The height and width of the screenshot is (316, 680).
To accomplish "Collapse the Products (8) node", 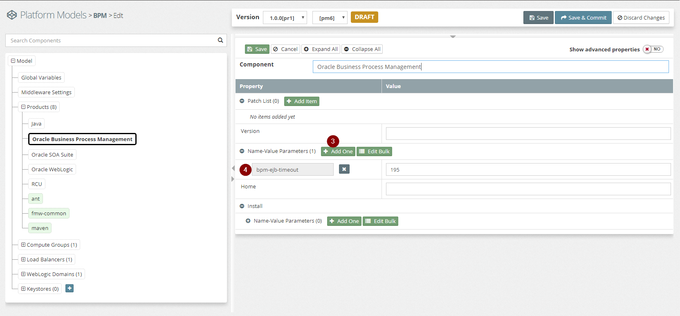I will (x=23, y=107).
